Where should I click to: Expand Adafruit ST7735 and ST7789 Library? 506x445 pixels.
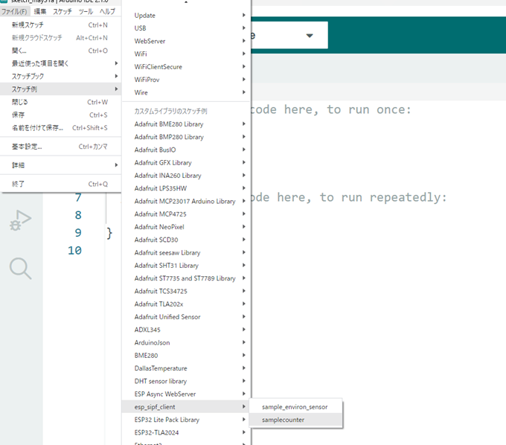[x=186, y=278]
